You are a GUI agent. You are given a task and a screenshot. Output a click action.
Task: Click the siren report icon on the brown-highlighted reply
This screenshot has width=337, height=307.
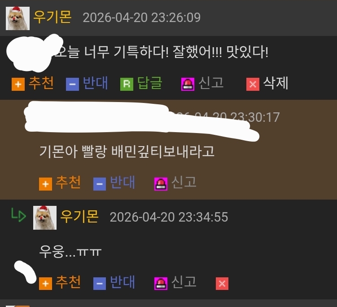(x=161, y=184)
